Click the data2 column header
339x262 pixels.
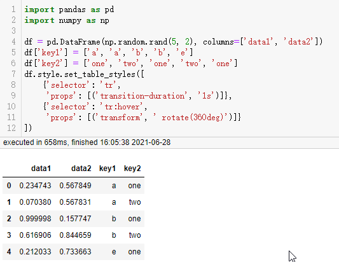(81, 169)
